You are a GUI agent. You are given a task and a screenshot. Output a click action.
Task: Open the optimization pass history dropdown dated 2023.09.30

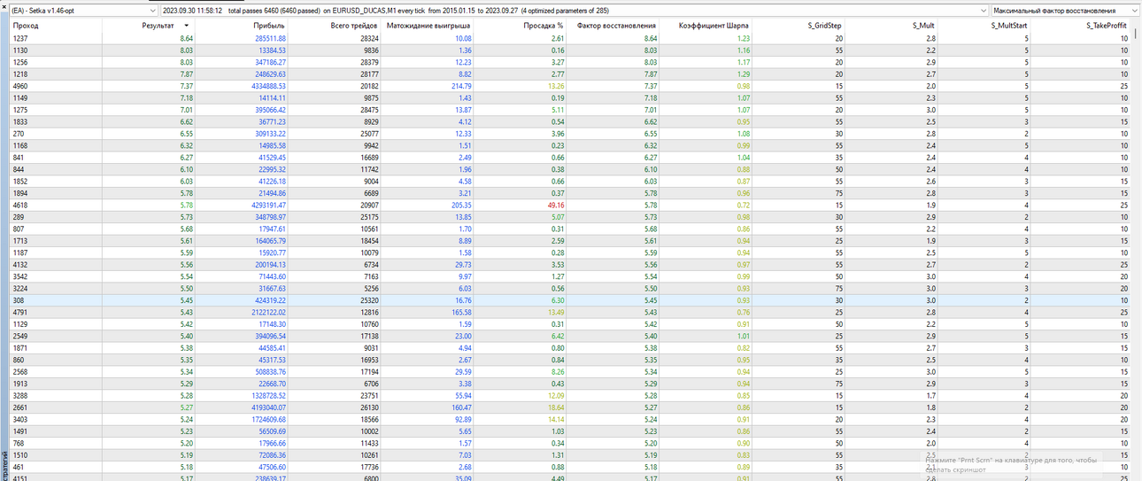pos(575,11)
